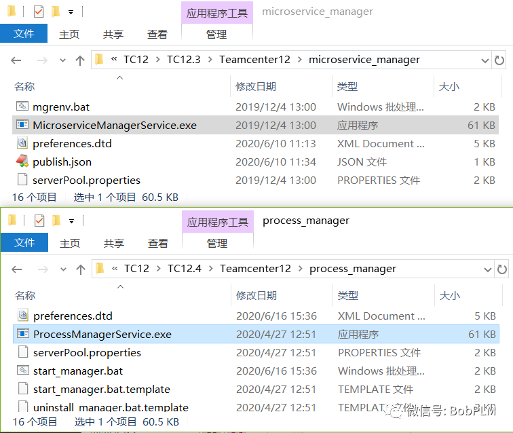513x433 pixels.
Task: Navigate to TC12.4 in address bar
Action: click(185, 268)
